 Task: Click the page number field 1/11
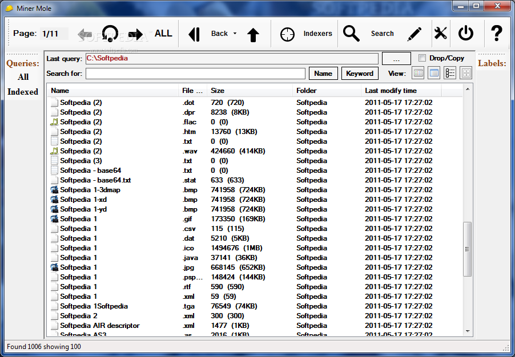point(54,34)
